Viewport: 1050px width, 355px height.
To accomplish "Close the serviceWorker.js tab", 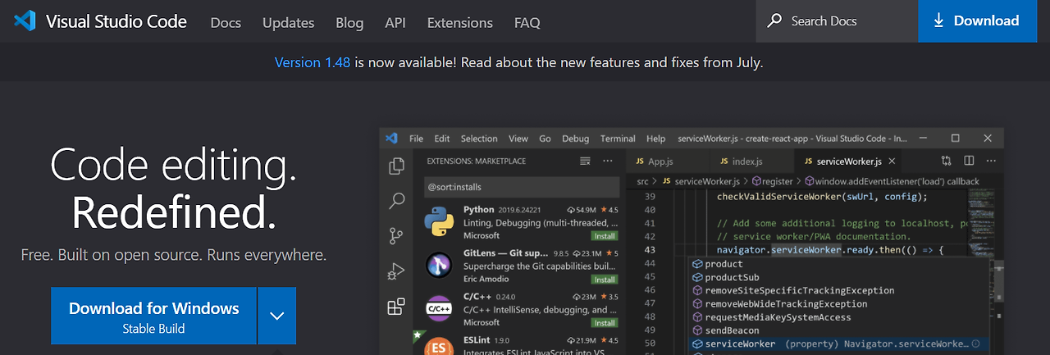I will 892,162.
